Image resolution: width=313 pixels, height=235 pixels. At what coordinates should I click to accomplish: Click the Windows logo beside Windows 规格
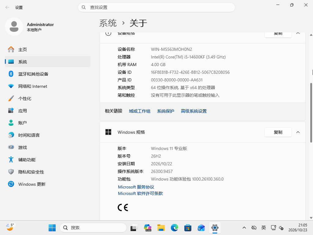click(108, 132)
